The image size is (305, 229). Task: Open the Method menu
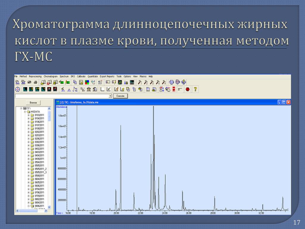[x=23, y=77]
